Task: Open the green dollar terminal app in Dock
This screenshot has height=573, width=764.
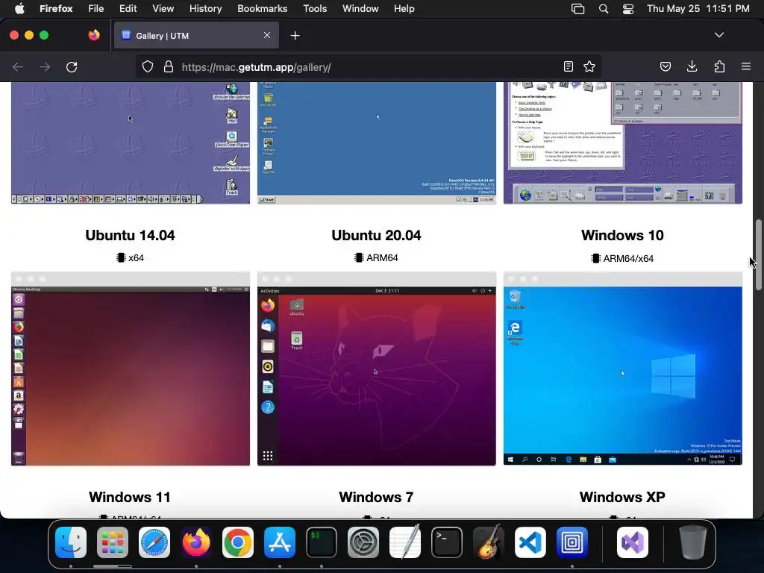Action: click(x=322, y=542)
